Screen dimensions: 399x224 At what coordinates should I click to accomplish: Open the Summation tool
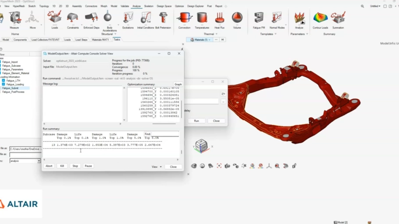click(x=338, y=18)
